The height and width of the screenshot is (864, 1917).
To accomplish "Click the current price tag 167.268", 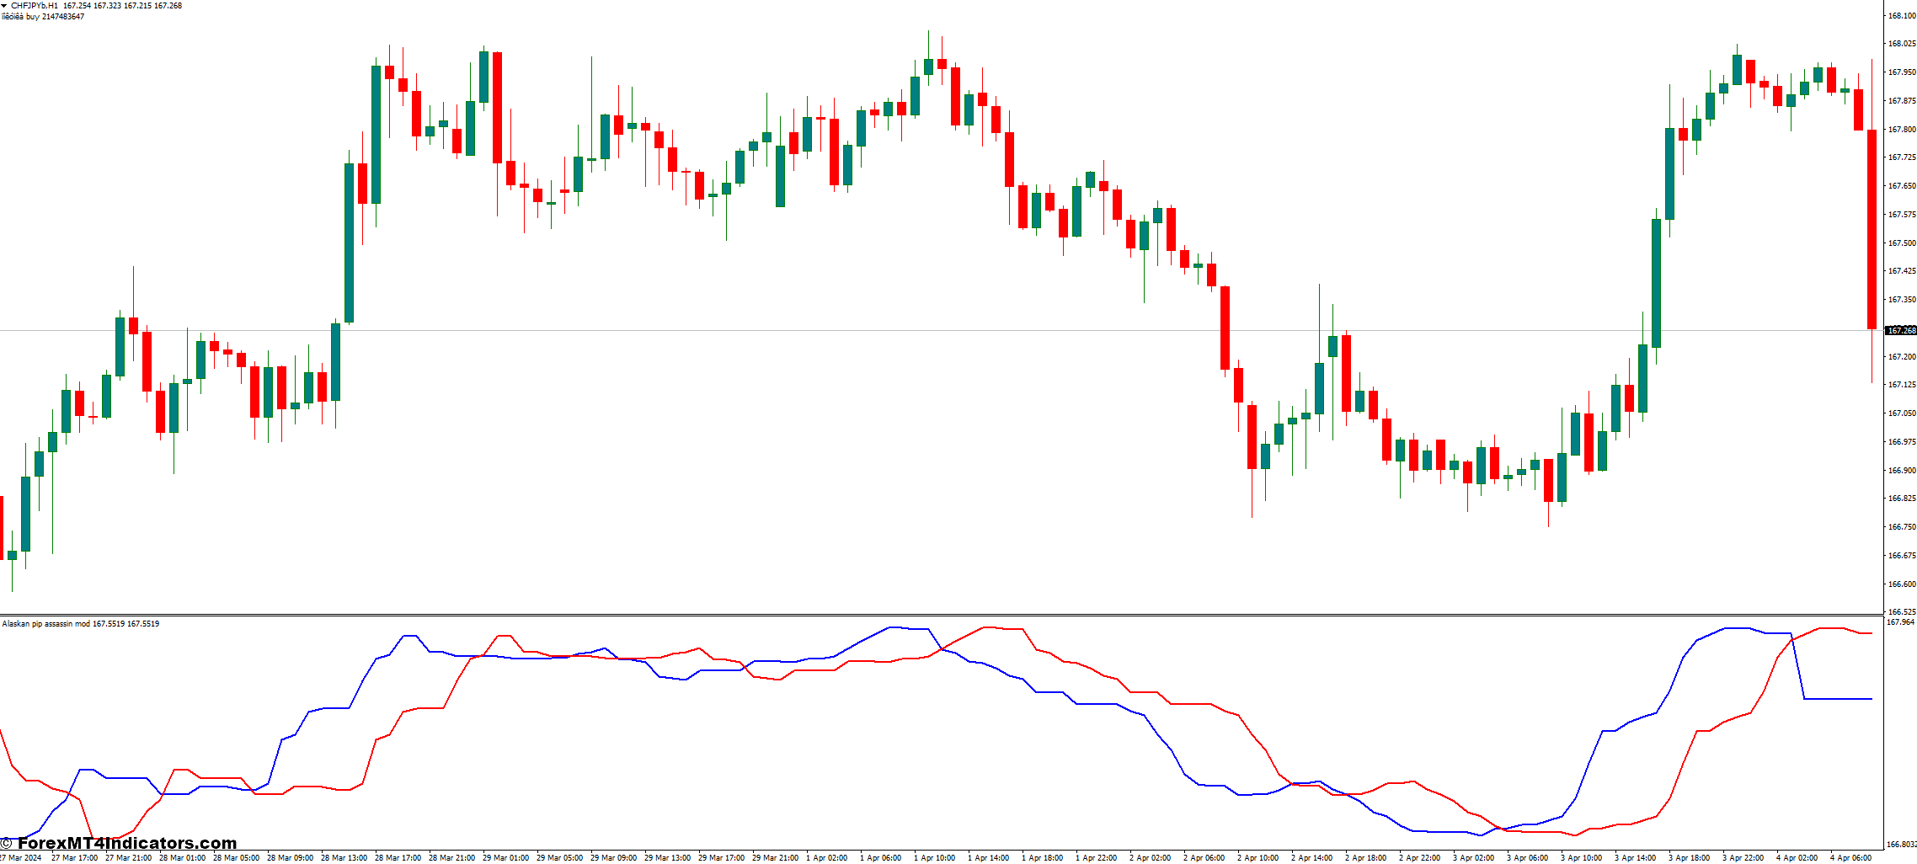I will pyautogui.click(x=1901, y=330).
